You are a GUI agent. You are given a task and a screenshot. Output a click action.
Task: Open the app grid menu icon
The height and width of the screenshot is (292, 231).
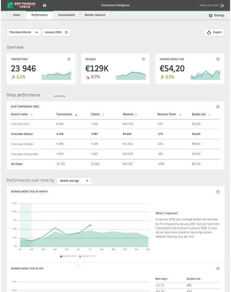tap(44, 6)
